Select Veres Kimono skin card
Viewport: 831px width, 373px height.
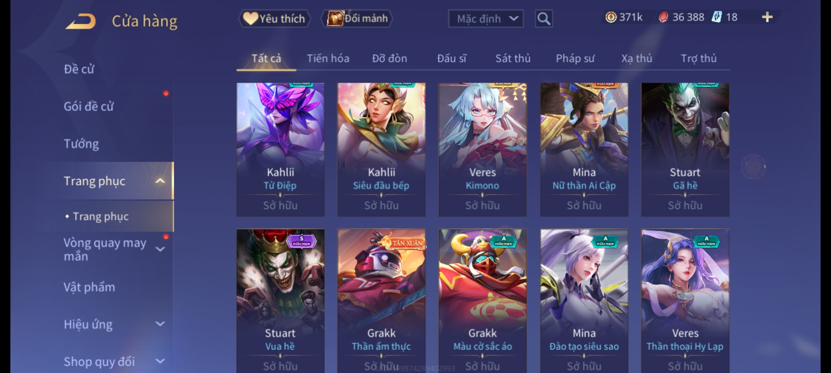(x=482, y=150)
